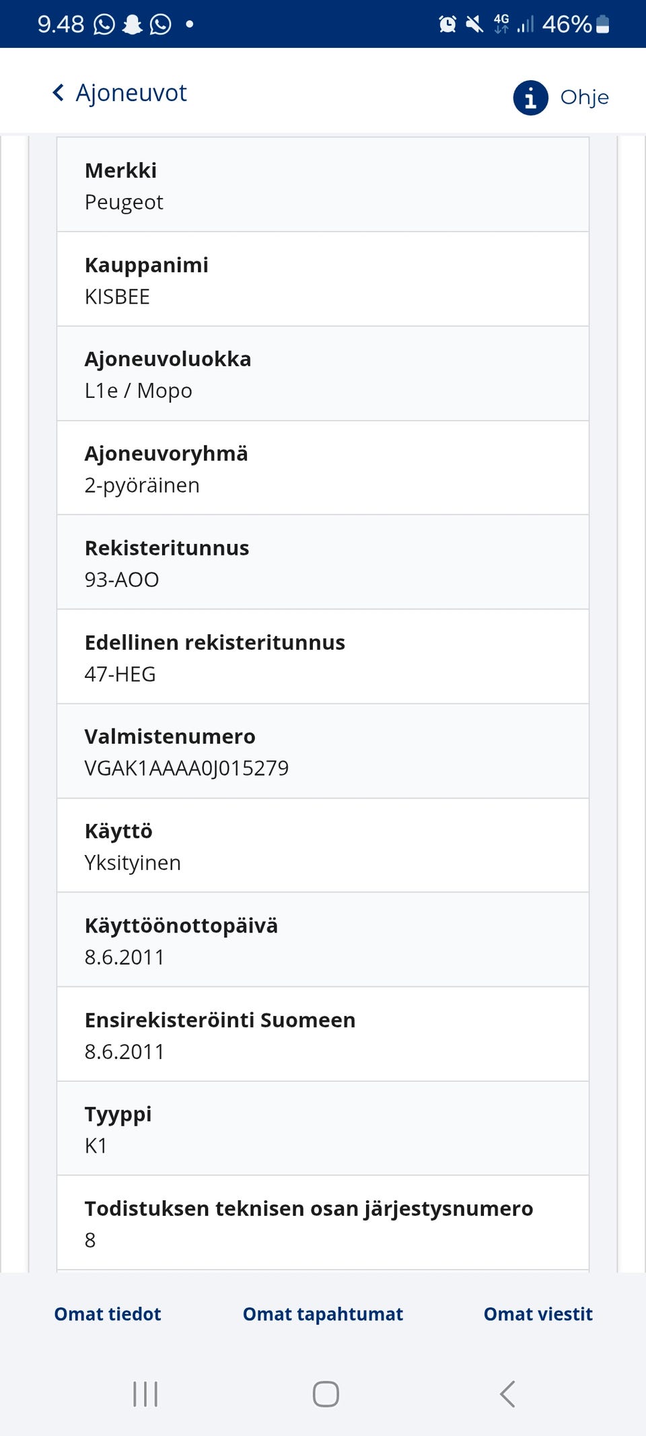
Task: Open help via the info icon
Action: [530, 98]
